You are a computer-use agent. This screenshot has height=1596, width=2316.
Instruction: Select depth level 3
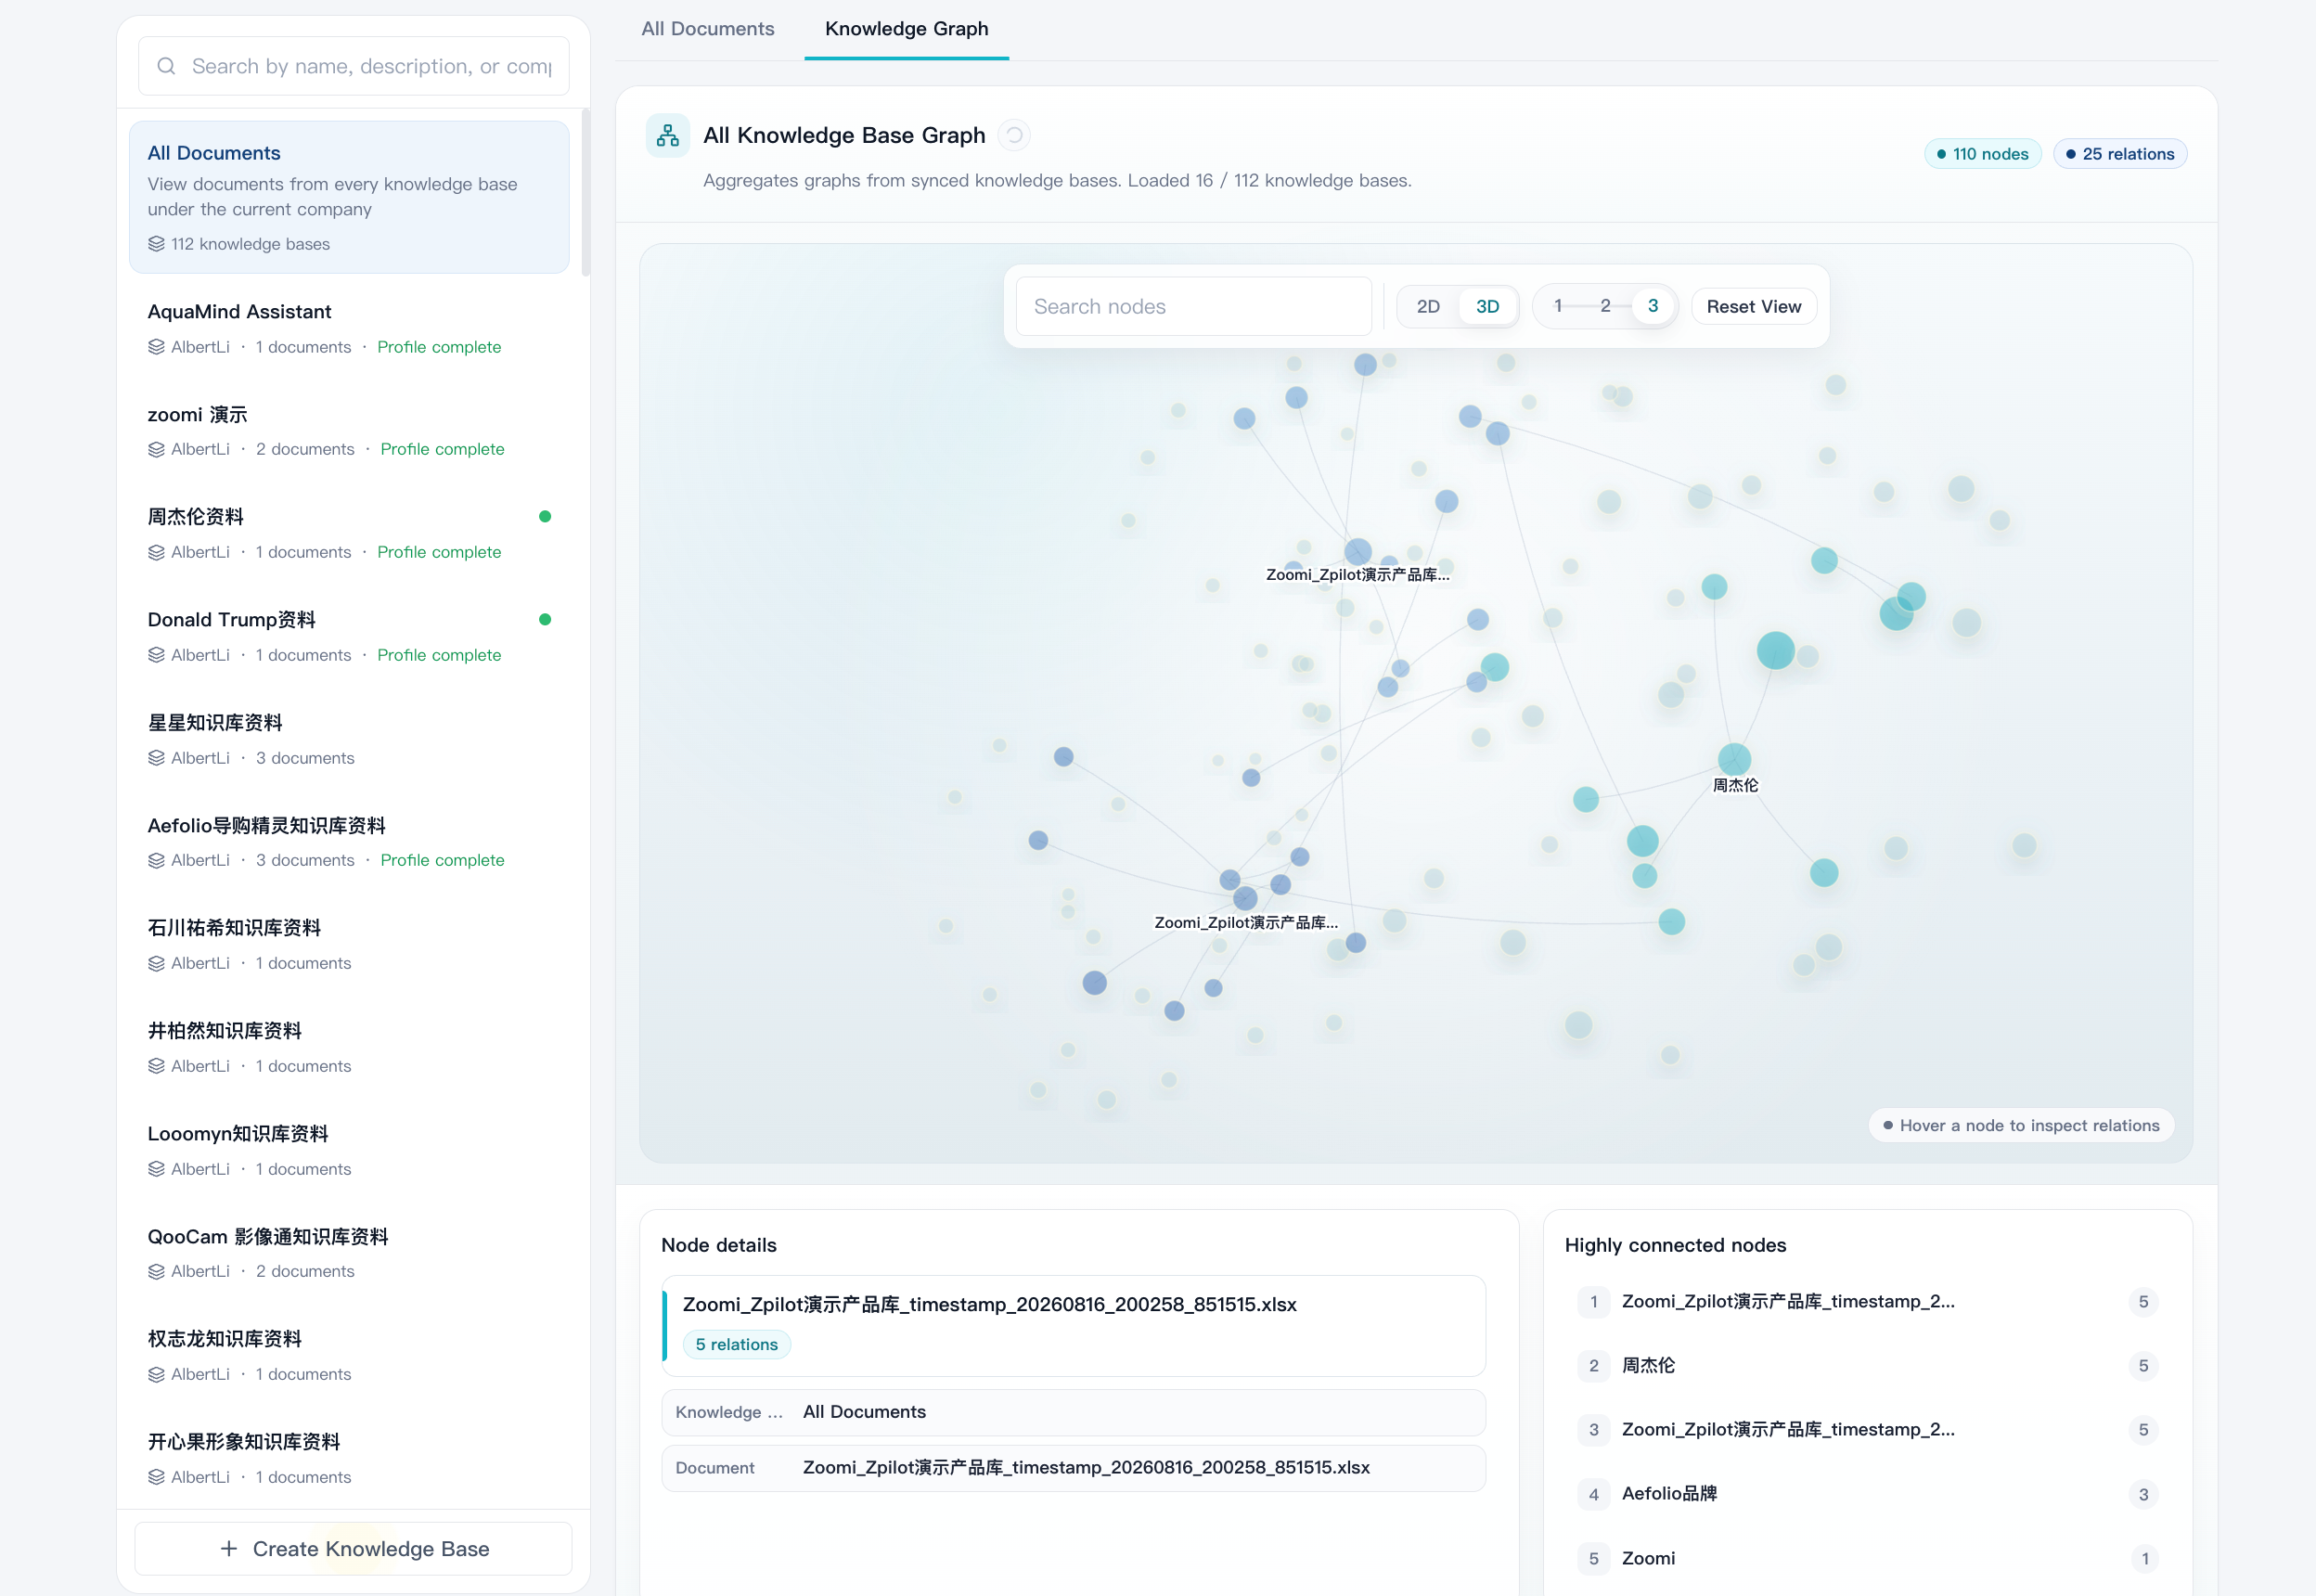[x=1653, y=306]
